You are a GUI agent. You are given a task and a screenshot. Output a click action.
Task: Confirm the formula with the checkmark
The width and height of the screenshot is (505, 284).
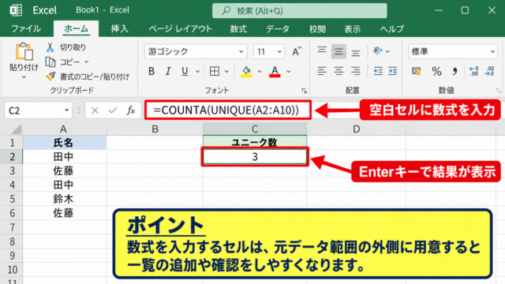pyautogui.click(x=113, y=110)
